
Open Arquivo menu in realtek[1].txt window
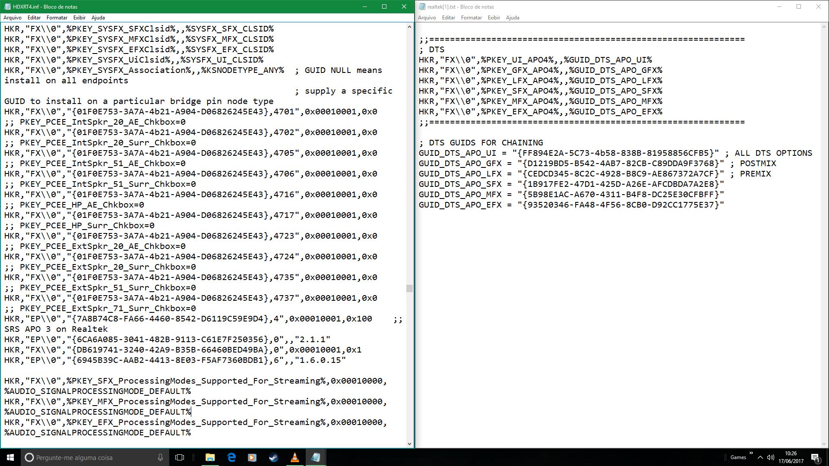(x=427, y=18)
